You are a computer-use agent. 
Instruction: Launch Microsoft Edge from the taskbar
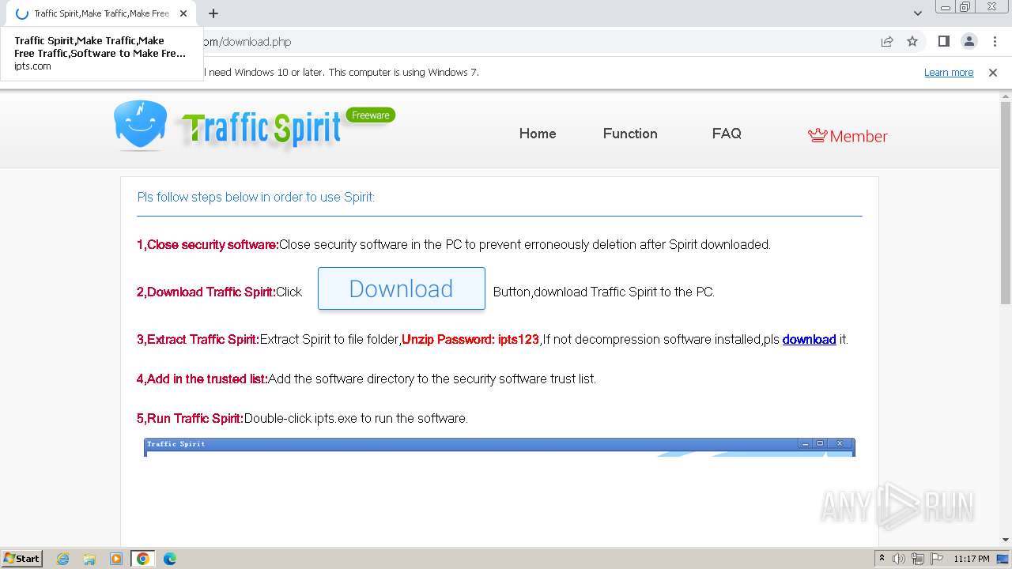[x=170, y=559]
